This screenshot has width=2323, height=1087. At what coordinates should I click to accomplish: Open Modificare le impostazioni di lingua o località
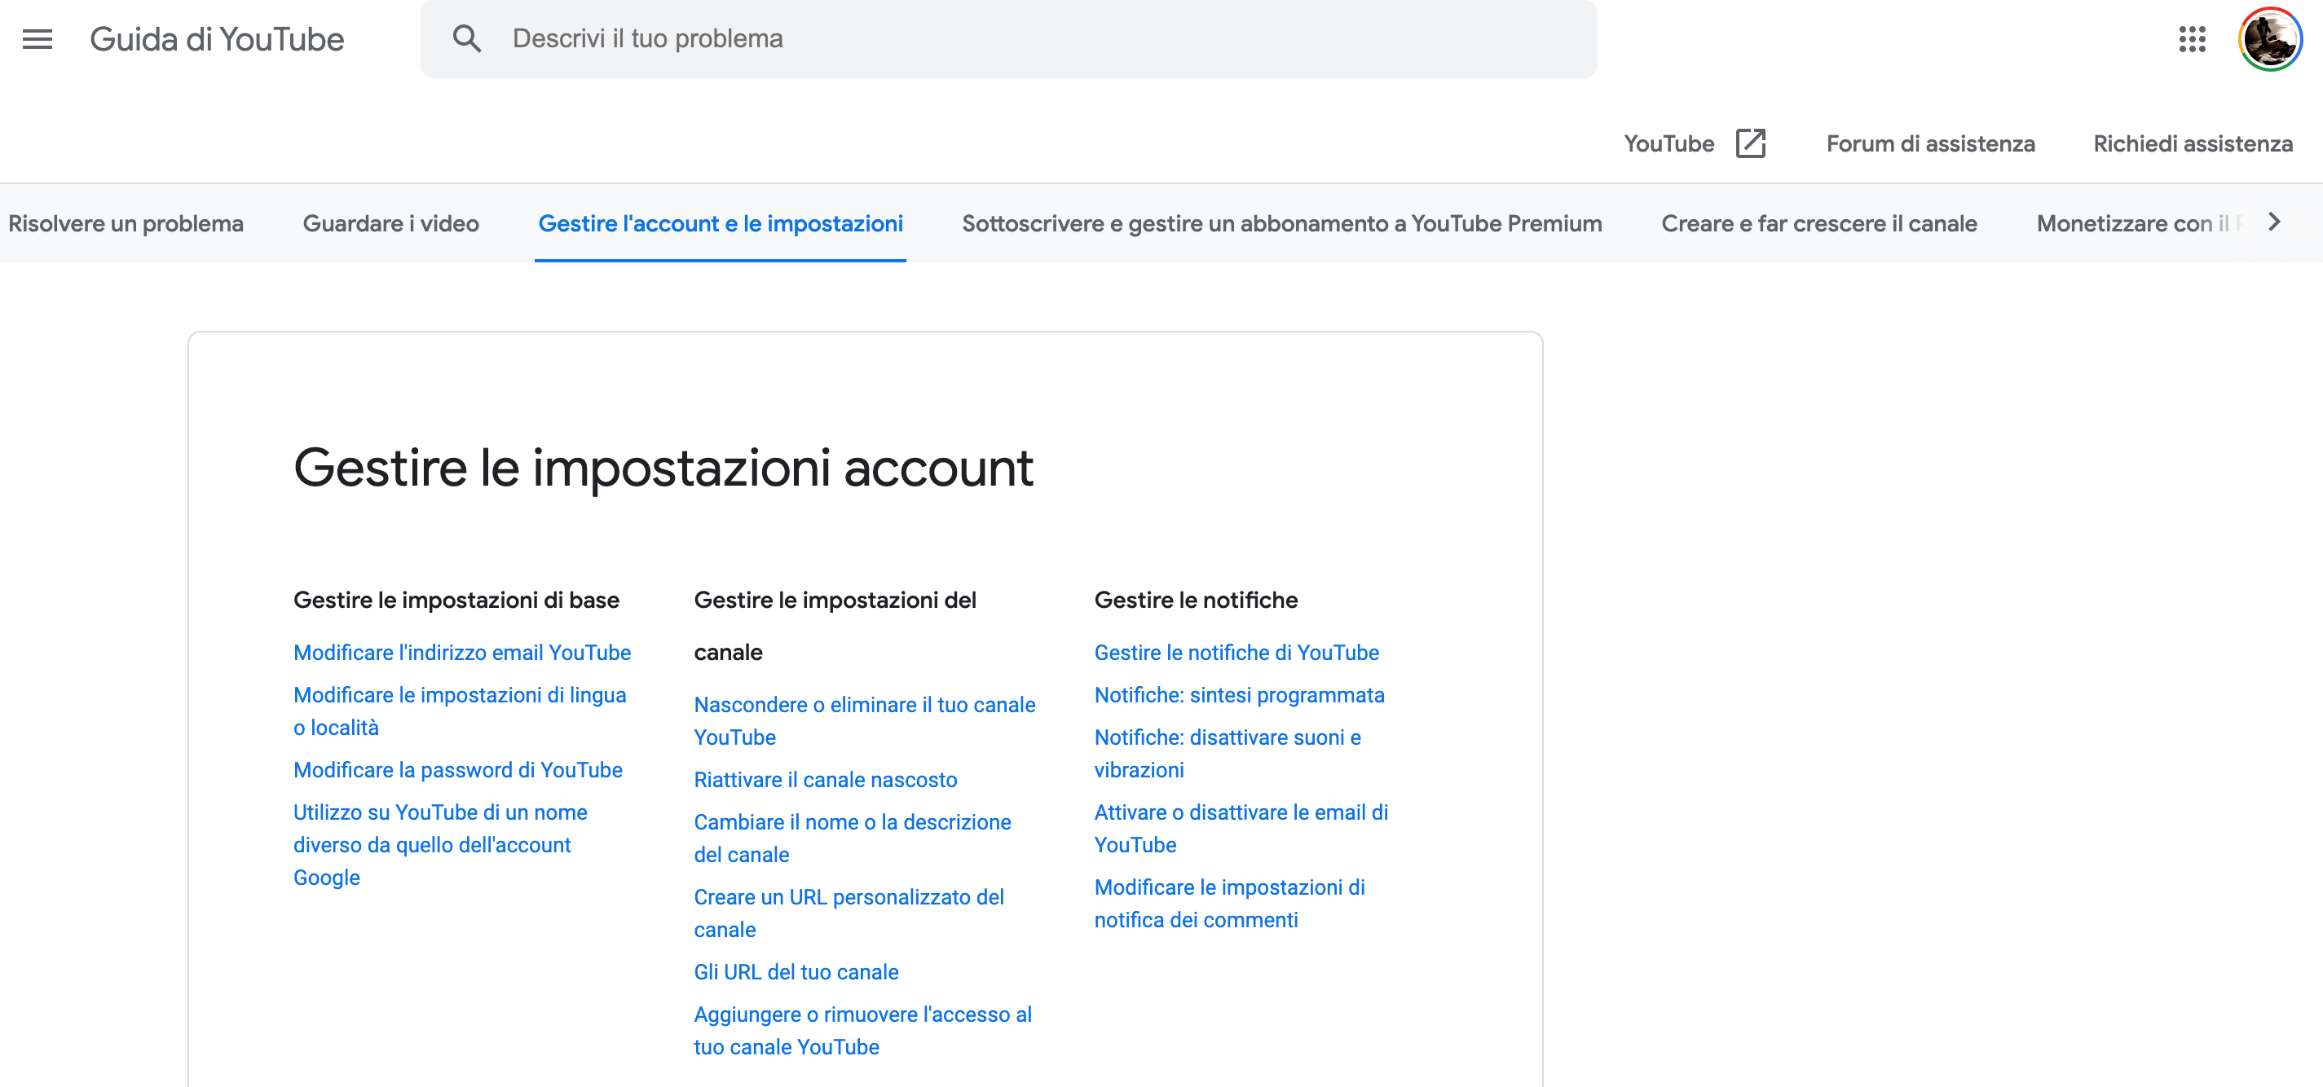click(459, 711)
